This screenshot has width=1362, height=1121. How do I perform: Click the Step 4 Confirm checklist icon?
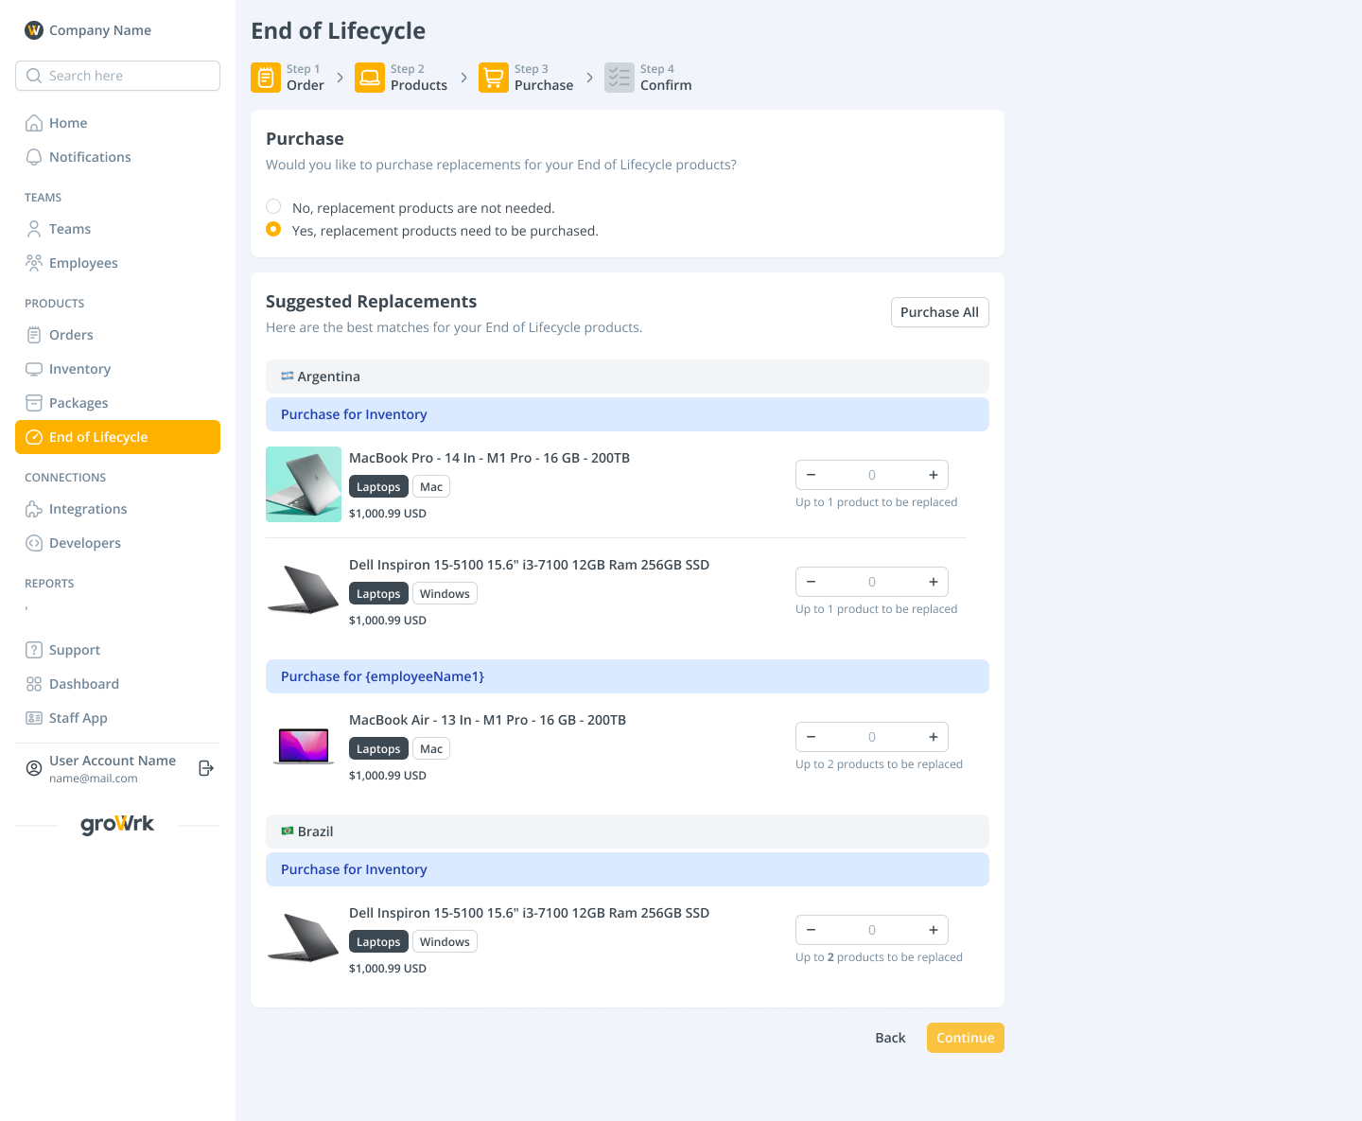coord(620,78)
